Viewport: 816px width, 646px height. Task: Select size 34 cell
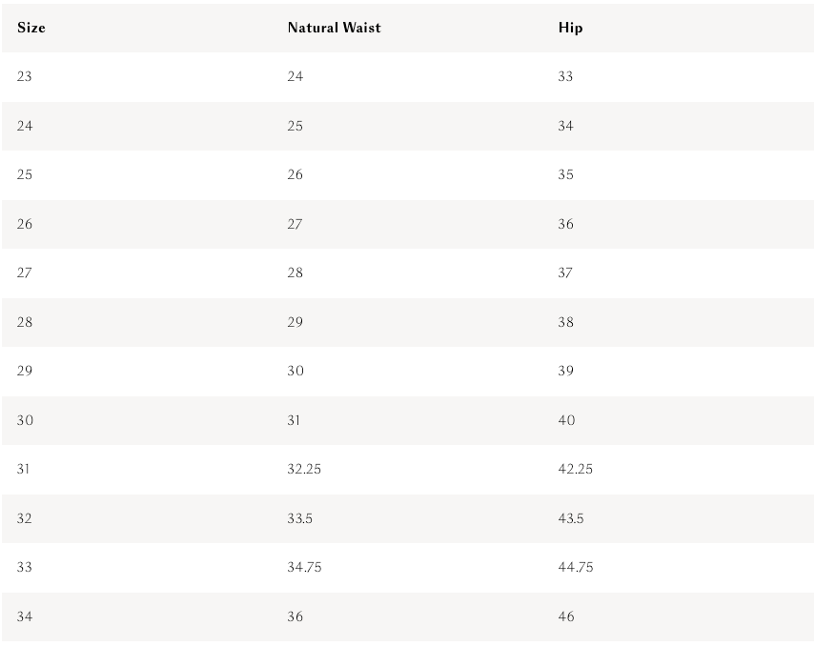[25, 617]
